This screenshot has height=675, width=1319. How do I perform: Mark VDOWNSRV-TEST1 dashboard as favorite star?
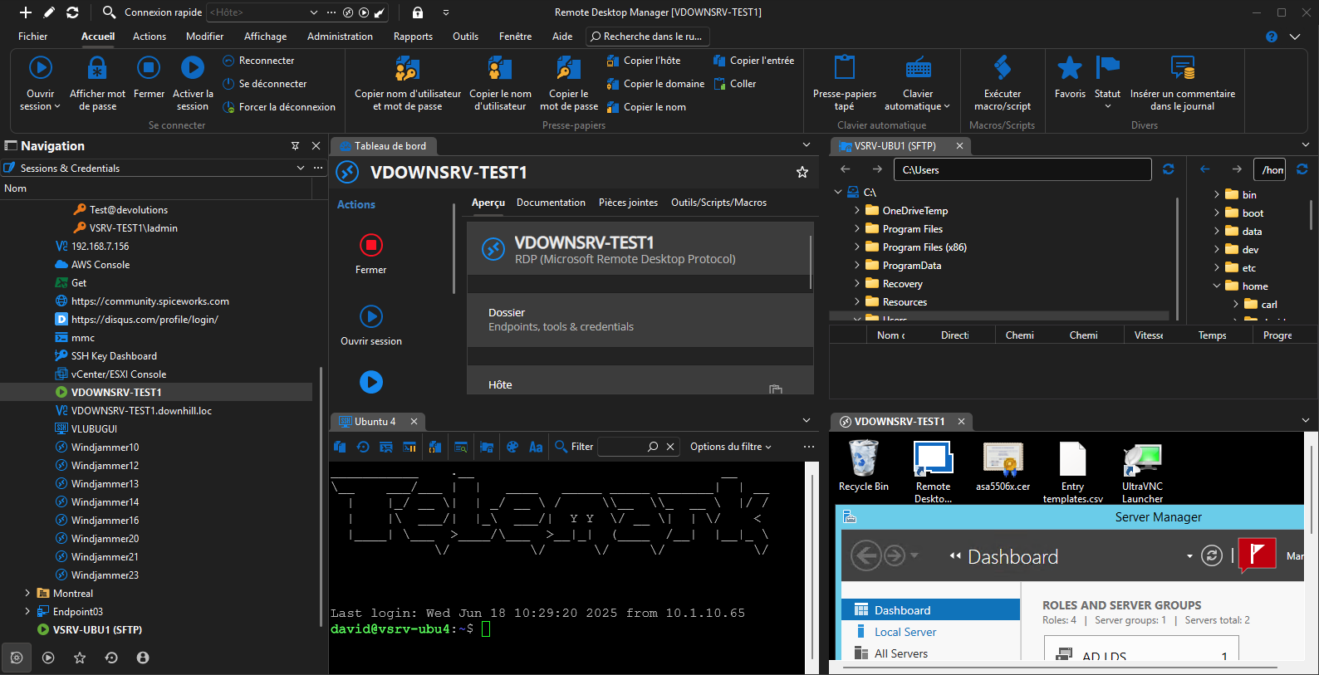802,172
